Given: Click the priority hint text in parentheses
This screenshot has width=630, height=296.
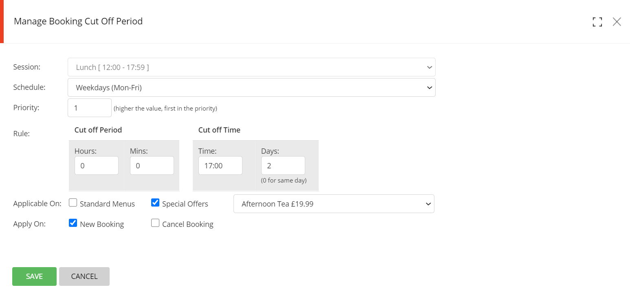Looking at the screenshot, I should [x=165, y=109].
